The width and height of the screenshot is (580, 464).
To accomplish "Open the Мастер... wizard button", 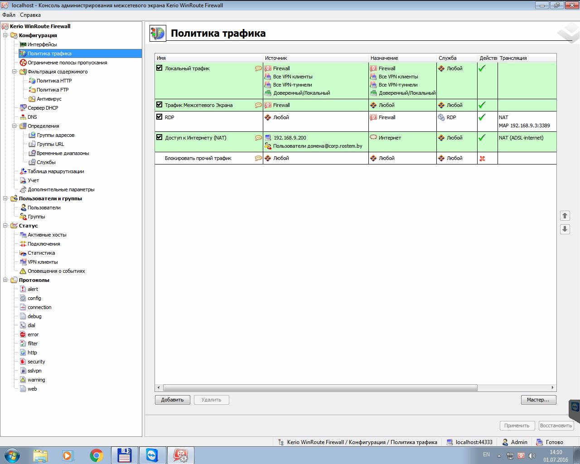I will tap(538, 400).
